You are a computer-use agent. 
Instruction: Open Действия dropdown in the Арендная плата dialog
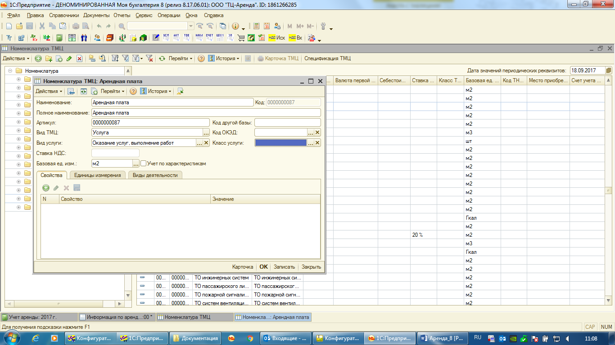(x=49, y=91)
